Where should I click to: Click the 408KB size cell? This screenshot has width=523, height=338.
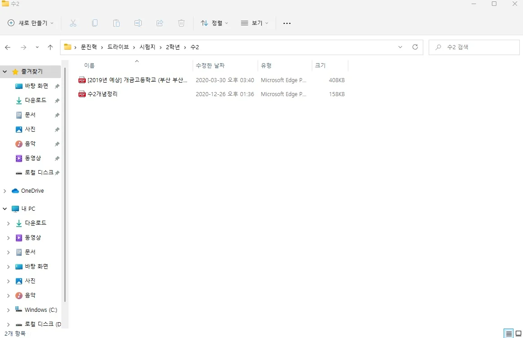click(x=337, y=80)
